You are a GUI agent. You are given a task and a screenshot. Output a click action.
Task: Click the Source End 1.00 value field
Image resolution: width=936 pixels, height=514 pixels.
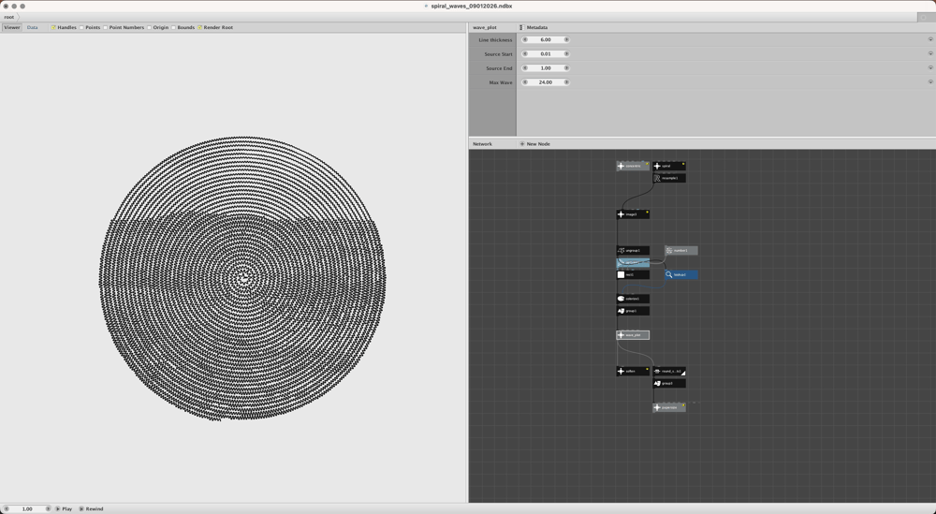546,68
